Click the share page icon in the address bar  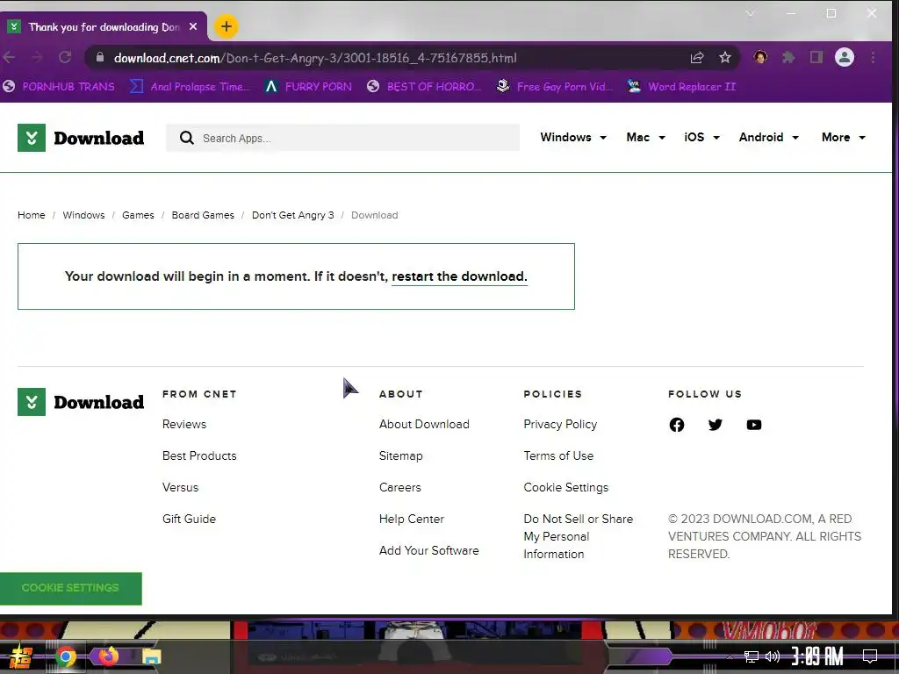tap(696, 57)
